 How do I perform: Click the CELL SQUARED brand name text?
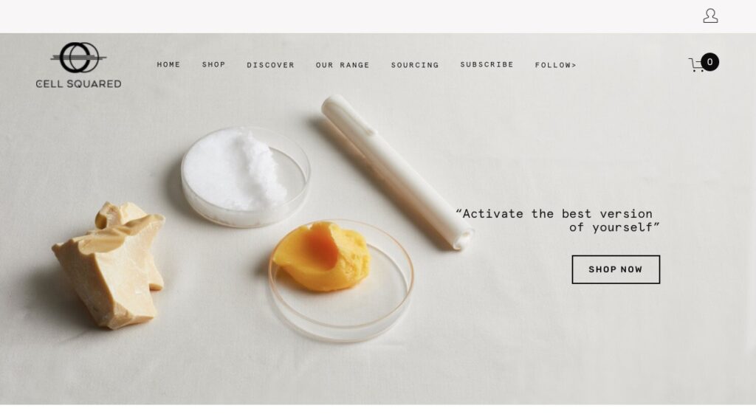point(78,84)
